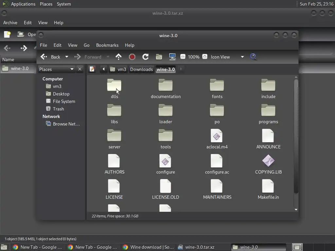Viewport: 335px width, 251px height.
Task: Open the documentation folder
Action: 166,88
